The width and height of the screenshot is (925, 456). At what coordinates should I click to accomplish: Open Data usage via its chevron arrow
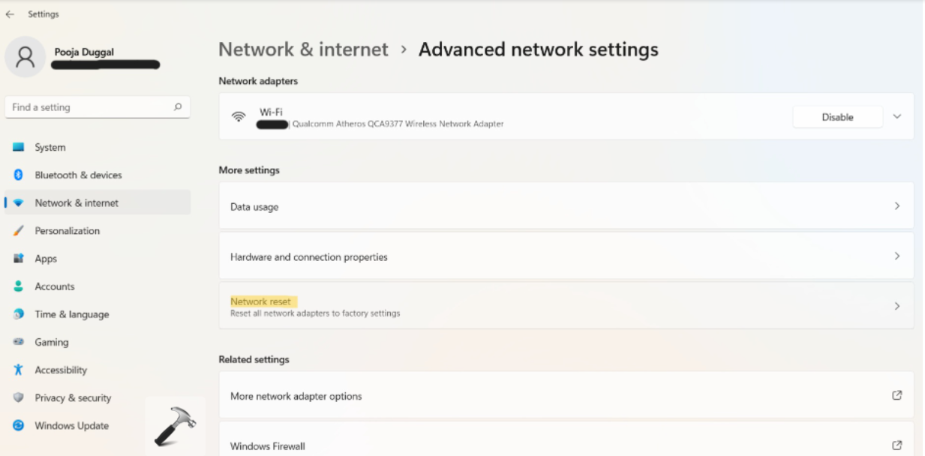click(896, 206)
